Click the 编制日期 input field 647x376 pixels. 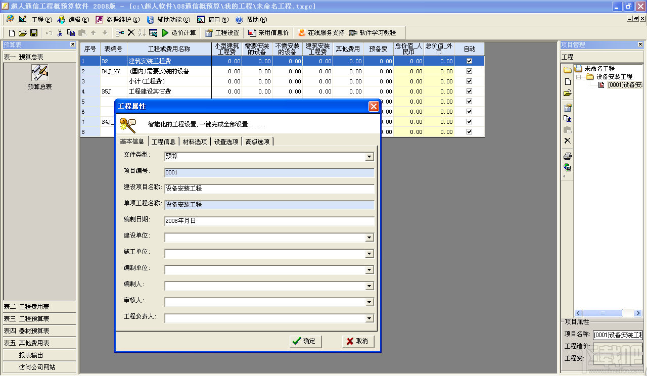point(269,221)
